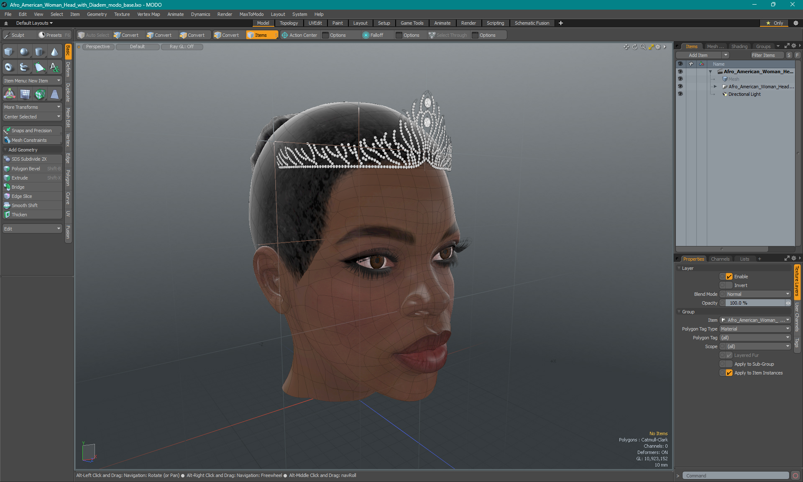This screenshot has width=803, height=482.
Task: Open Items panel gear settings
Action: [x=794, y=46]
